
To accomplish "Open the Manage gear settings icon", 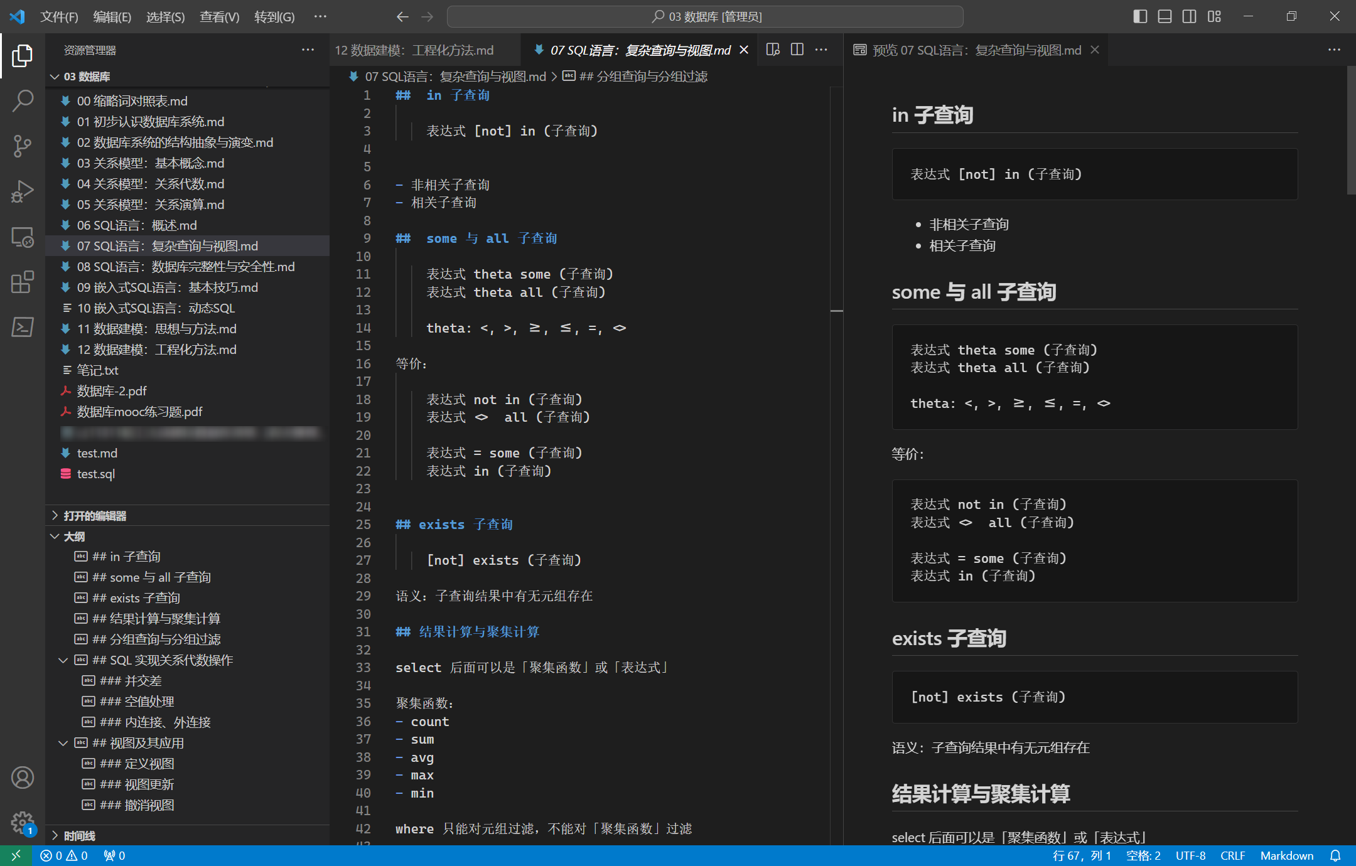I will (23, 822).
